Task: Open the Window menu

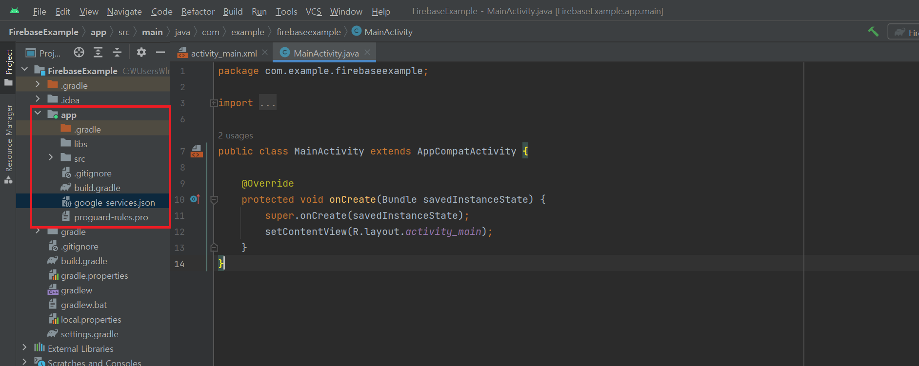Action: [x=346, y=11]
